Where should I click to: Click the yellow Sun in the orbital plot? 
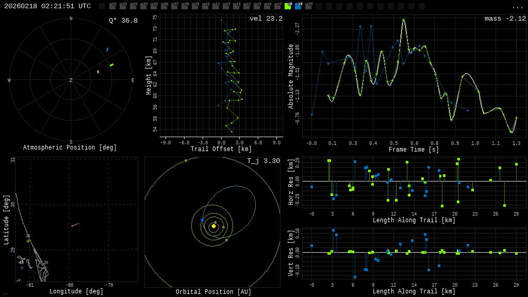[213, 226]
